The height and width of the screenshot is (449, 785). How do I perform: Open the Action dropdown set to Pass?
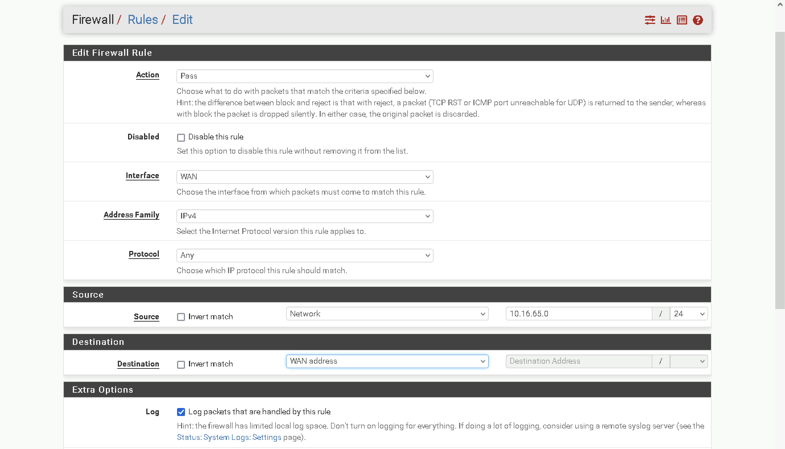pyautogui.click(x=305, y=76)
